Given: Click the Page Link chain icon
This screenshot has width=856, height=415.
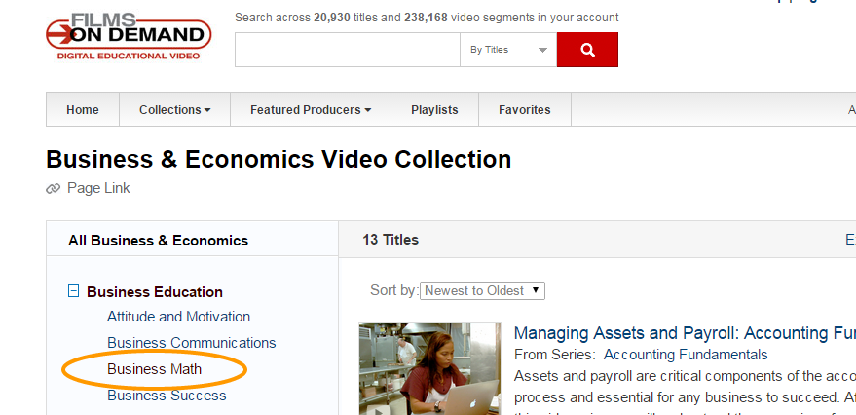Looking at the screenshot, I should pyautogui.click(x=53, y=189).
